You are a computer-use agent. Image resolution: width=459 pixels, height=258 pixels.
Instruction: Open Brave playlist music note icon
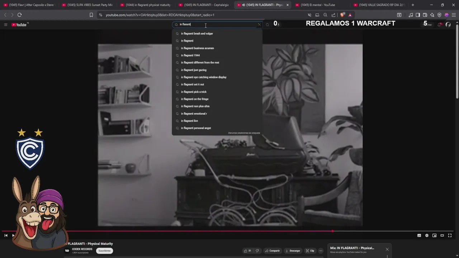pyautogui.click(x=411, y=15)
